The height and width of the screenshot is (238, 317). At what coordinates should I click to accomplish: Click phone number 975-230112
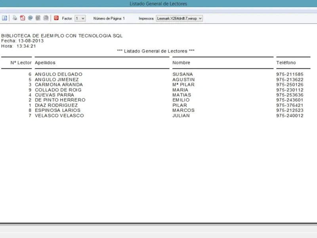(290, 90)
